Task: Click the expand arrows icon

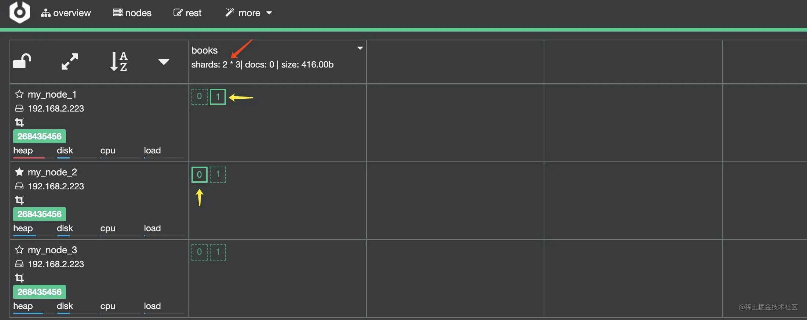Action: tap(70, 61)
